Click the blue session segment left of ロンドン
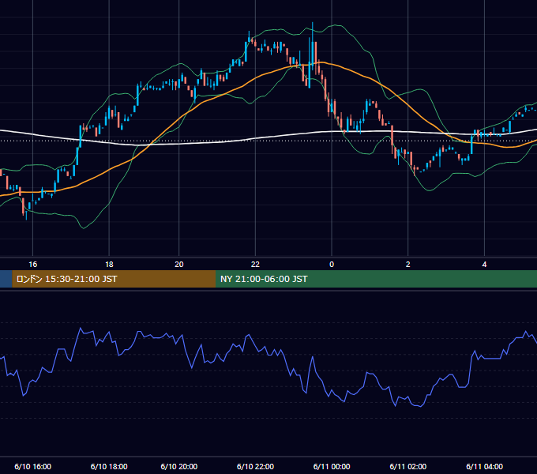The height and width of the screenshot is (474, 537). tap(6, 279)
